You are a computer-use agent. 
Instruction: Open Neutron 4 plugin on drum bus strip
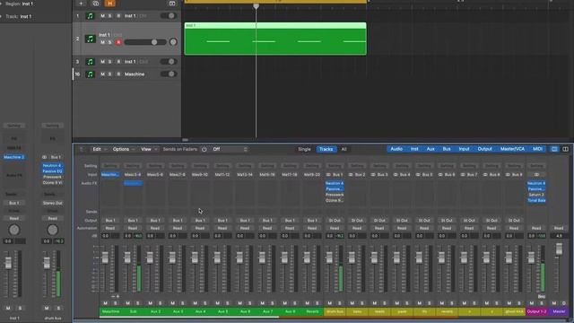click(x=335, y=183)
